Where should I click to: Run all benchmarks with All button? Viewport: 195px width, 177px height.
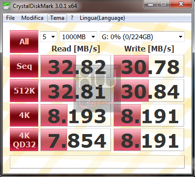point(24,42)
